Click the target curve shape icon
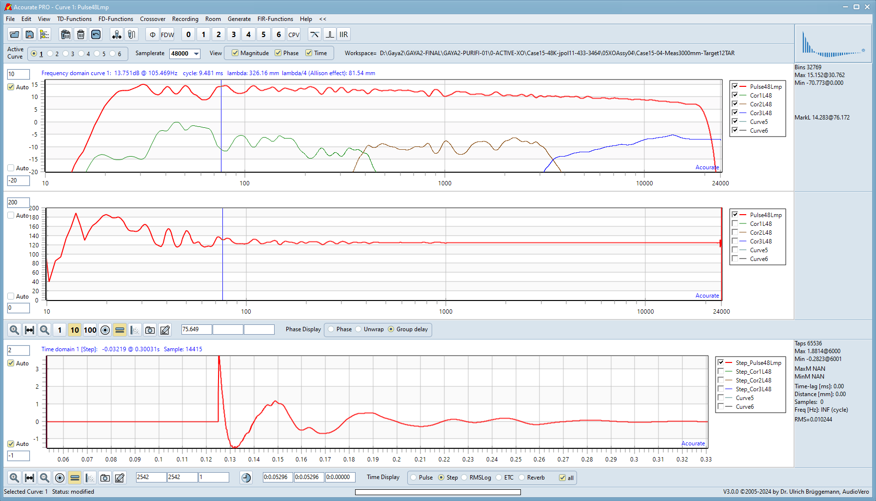 [315, 35]
